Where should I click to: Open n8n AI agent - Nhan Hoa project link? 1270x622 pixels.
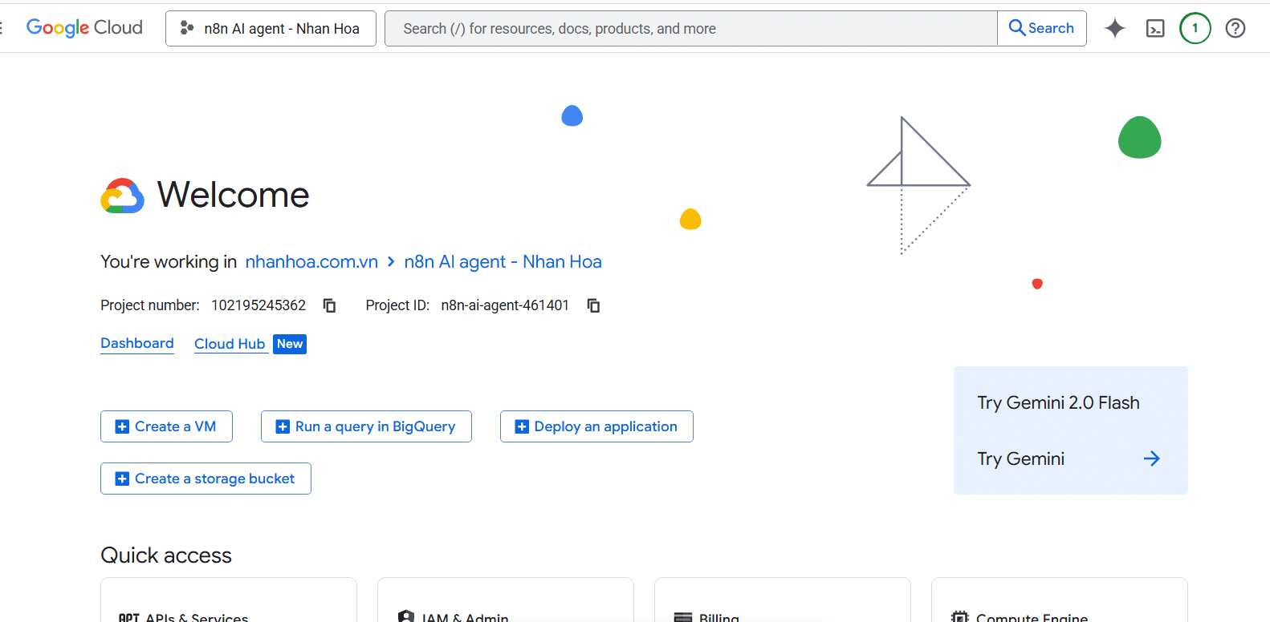point(503,262)
